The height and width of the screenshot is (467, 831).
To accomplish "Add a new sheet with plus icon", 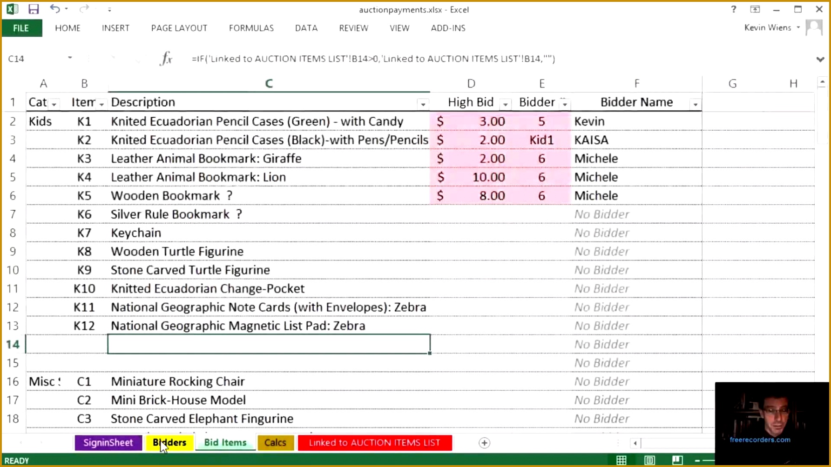I will click(x=484, y=443).
